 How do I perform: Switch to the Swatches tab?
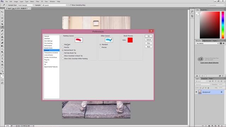(x=204, y=10)
